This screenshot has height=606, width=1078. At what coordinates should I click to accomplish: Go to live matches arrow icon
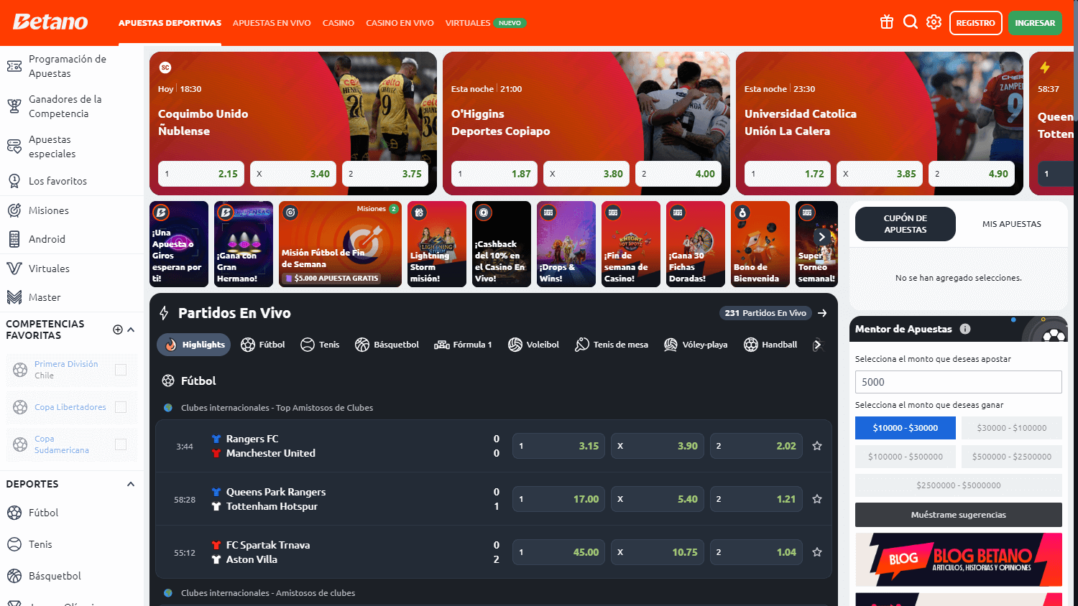coord(822,313)
